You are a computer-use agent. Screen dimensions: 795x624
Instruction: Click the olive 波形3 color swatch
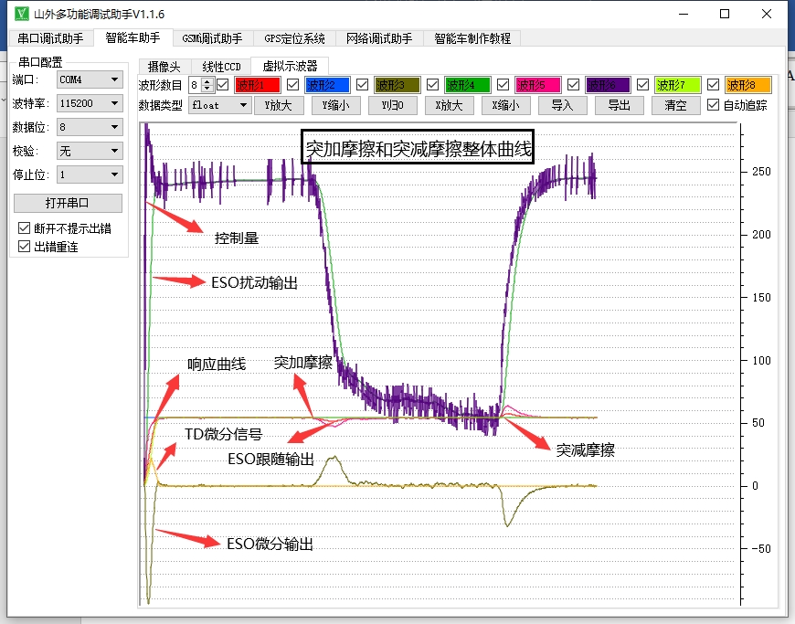coord(397,85)
